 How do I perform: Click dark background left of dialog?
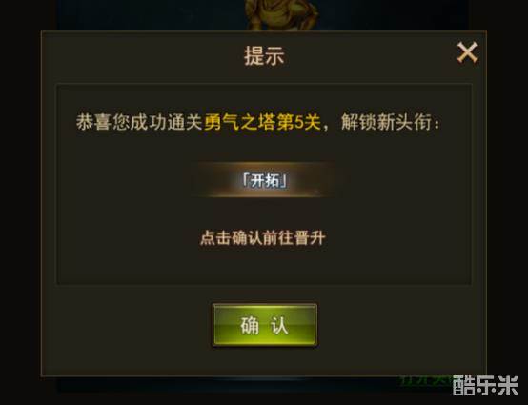pos(20,202)
